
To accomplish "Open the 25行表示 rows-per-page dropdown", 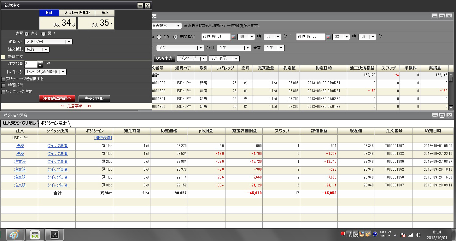I will (224, 59).
